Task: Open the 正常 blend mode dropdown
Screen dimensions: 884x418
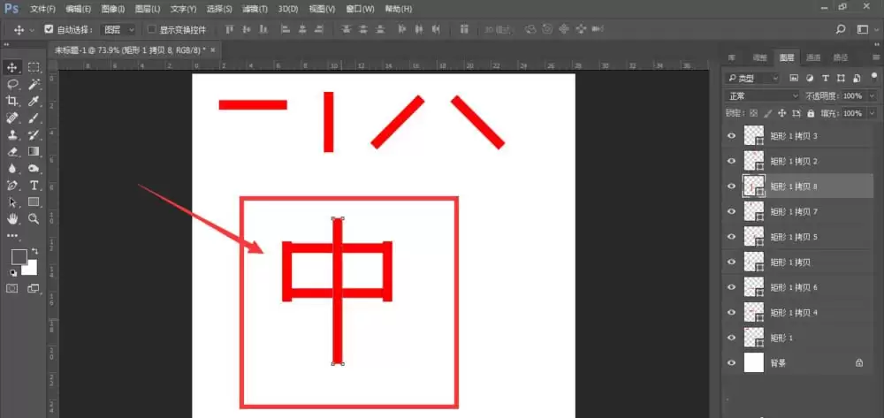Action: point(764,95)
